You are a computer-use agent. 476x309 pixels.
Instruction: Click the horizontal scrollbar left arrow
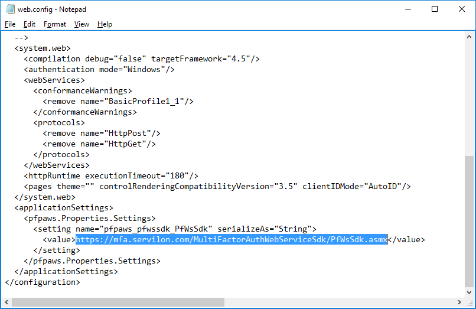[6, 303]
